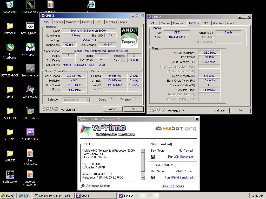
Task: Open SPD tab in right CPU-Z window
Action: 206,23
